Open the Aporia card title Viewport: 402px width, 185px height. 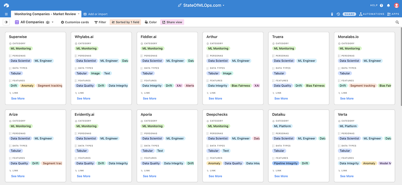(146, 114)
